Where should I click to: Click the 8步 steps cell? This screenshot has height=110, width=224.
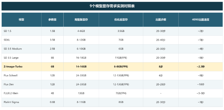tap(161, 67)
